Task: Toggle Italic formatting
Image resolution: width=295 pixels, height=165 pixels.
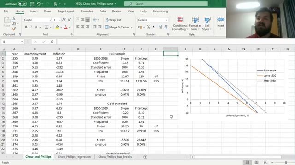Action: [x=31, y=27]
